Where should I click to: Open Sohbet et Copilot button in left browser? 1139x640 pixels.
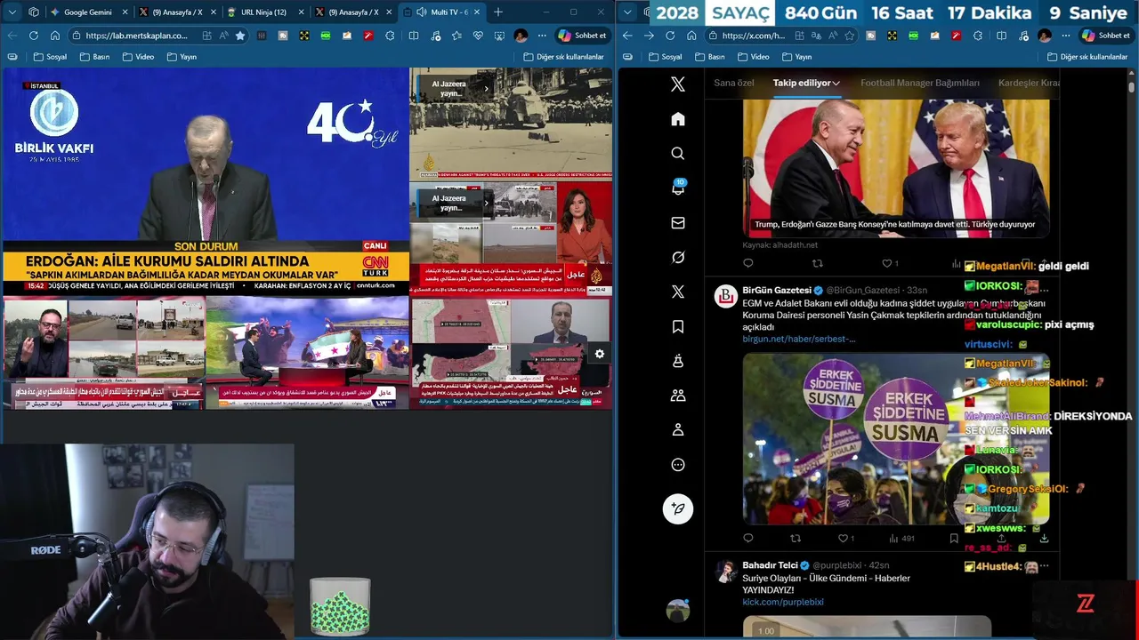(x=582, y=36)
